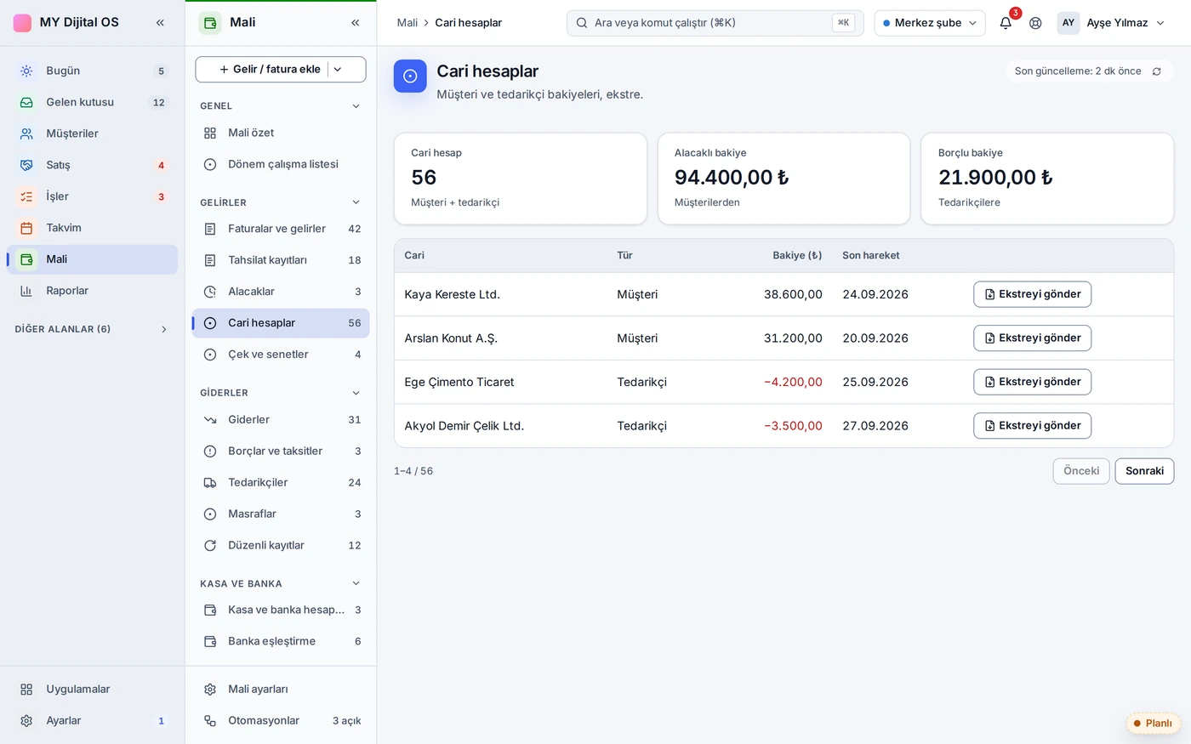1191x744 pixels.
Task: Click the Gelen kutusu inbox icon
Action: click(x=26, y=102)
